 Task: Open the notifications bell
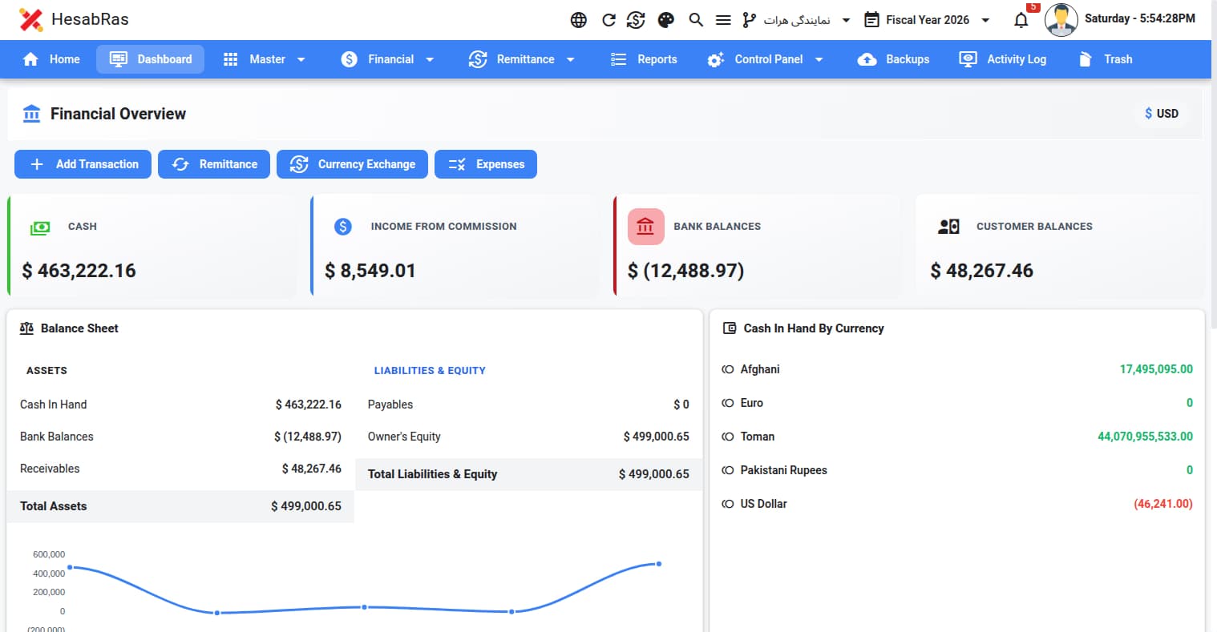click(x=1021, y=20)
